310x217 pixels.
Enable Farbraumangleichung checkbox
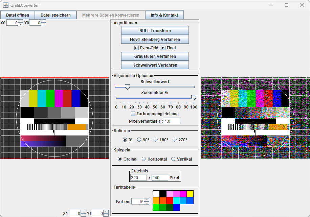click(x=133, y=114)
